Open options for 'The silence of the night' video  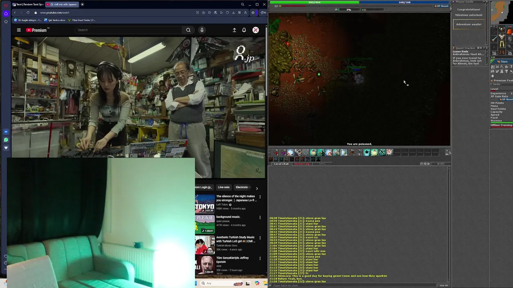tap(260, 197)
